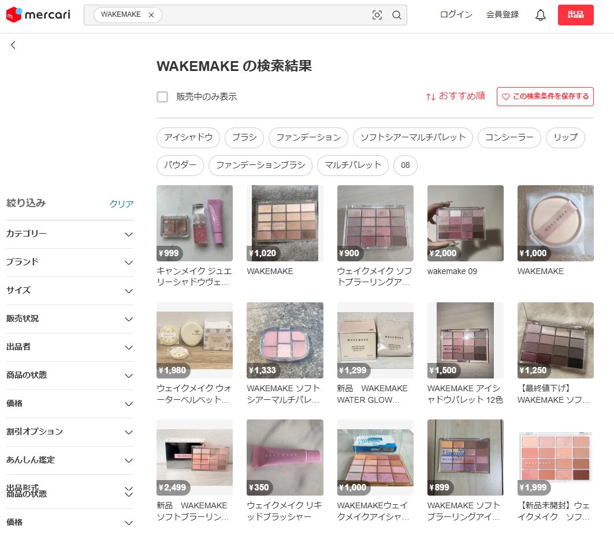Image resolution: width=614 pixels, height=536 pixels.
Task: Expand the カテゴリー filter
Action: (70, 234)
